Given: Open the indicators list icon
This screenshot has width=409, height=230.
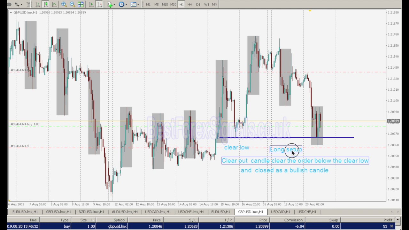Looking at the screenshot, I should (x=110, y=4).
